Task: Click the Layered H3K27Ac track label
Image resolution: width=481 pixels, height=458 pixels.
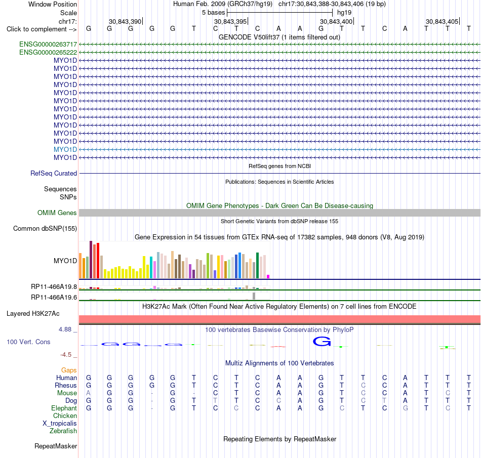Action: pos(33,313)
